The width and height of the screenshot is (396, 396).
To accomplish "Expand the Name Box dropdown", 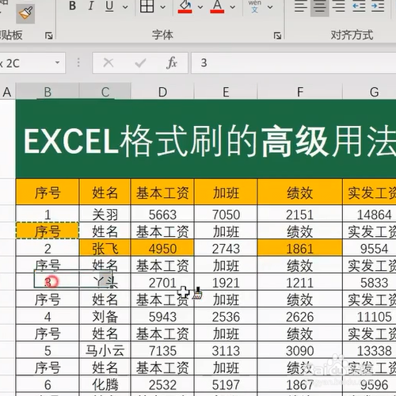I will pos(57,63).
